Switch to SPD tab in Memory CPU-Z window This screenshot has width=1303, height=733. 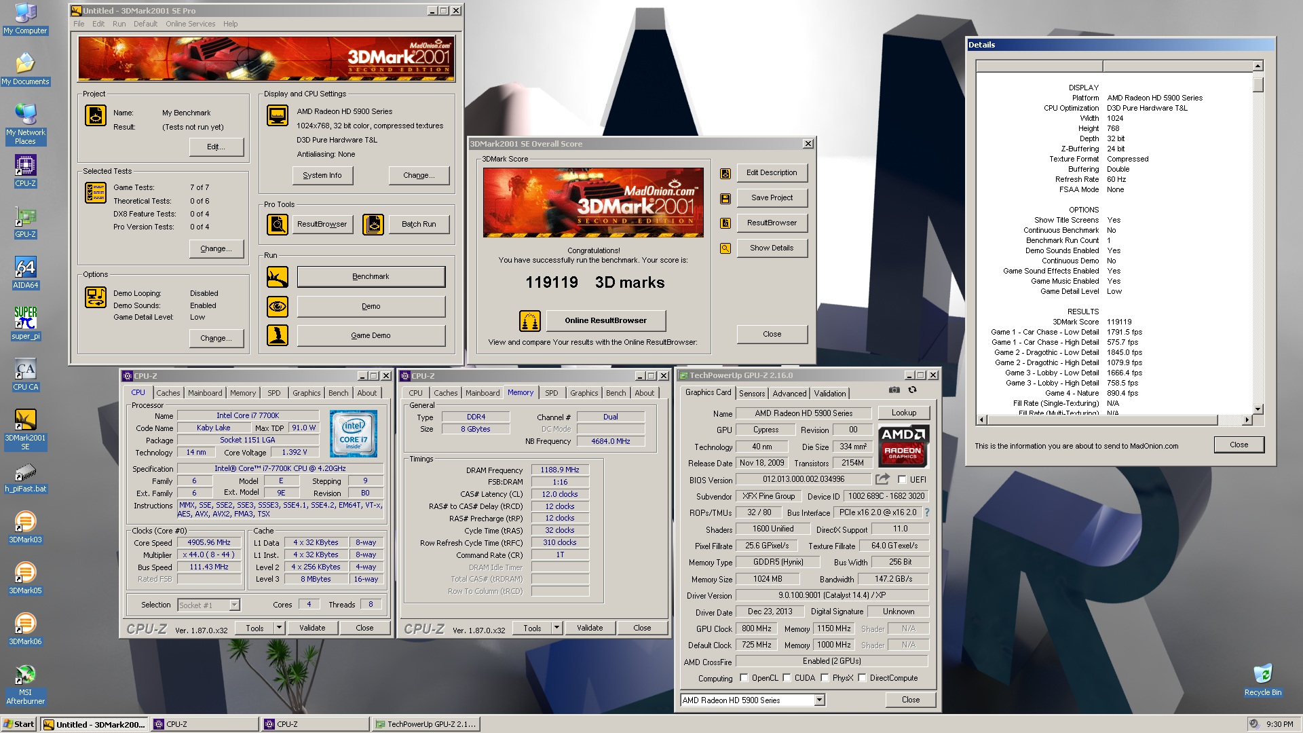tap(552, 393)
